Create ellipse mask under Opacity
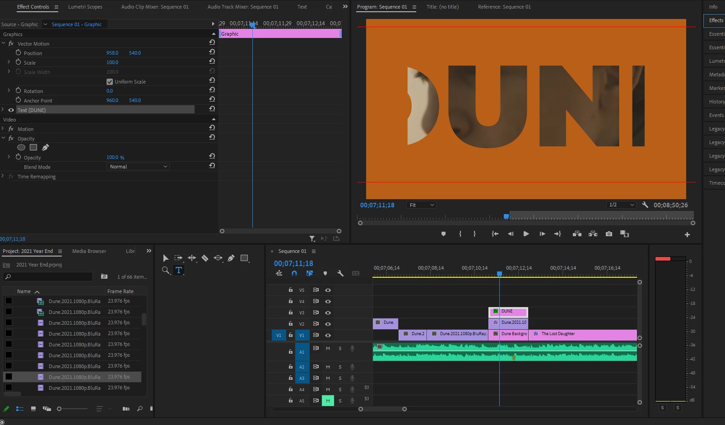Viewport: 725px width, 425px height. click(21, 147)
